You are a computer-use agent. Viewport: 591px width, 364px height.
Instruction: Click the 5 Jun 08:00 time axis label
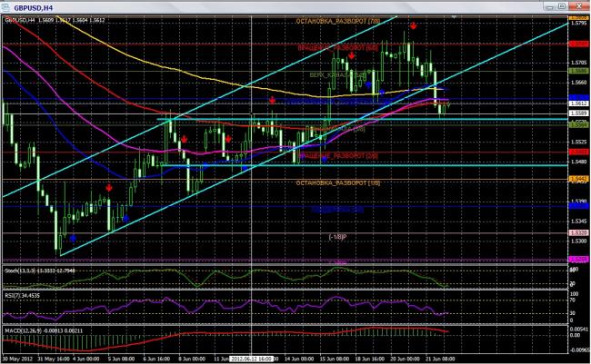click(121, 359)
